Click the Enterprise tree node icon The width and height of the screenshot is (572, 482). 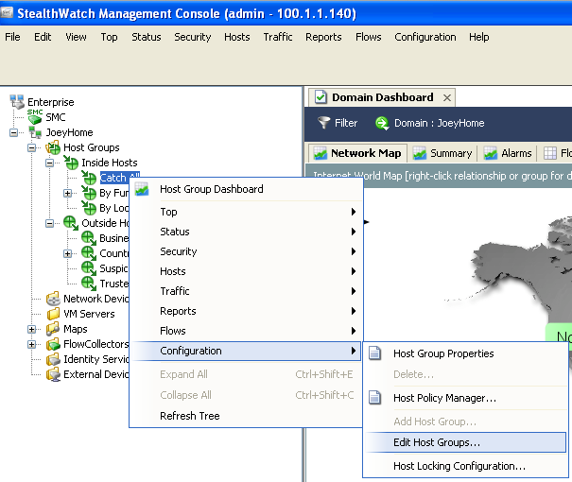coord(17,102)
